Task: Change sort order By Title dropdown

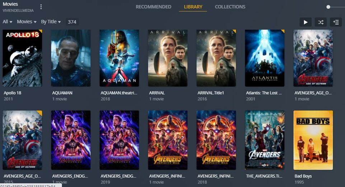Action: (51, 22)
